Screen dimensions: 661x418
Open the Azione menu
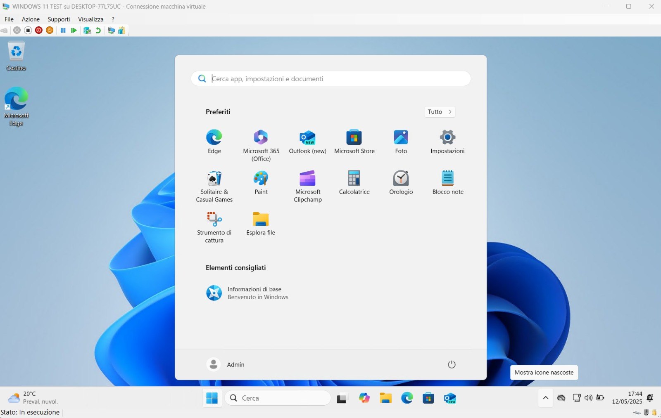(31, 19)
